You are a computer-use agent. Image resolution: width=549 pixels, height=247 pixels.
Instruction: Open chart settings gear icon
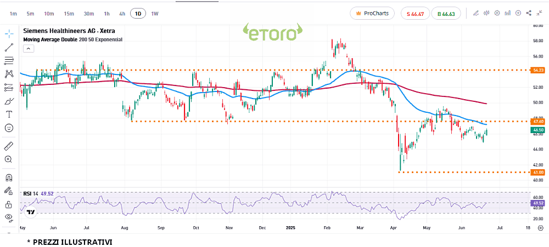pyautogui.click(x=497, y=13)
